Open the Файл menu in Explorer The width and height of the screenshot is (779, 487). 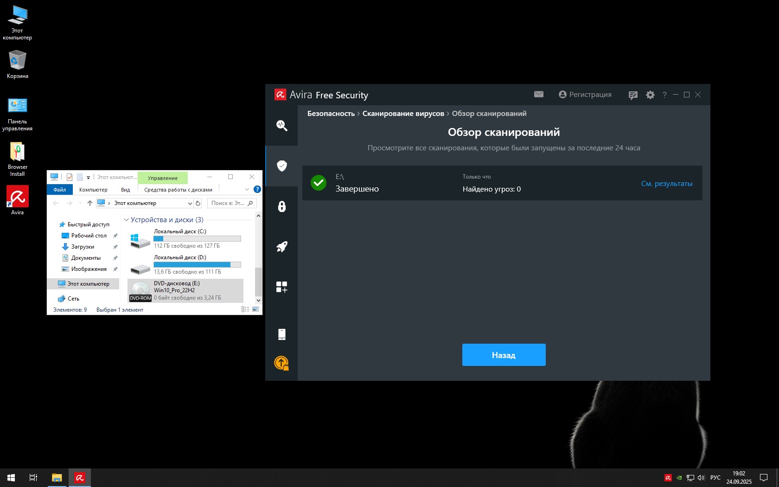(x=60, y=190)
